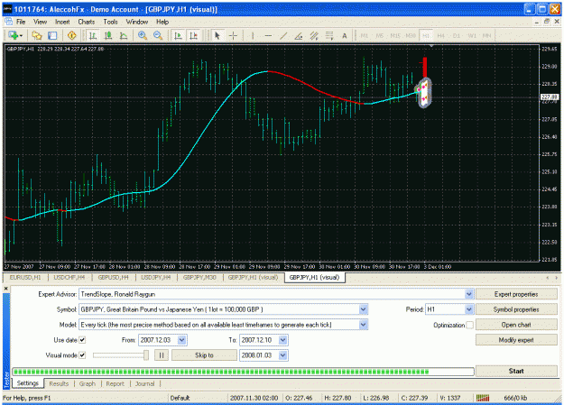Click the Modify expert button

[x=516, y=340]
